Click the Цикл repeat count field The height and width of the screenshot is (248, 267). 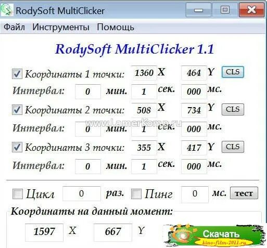point(82,193)
